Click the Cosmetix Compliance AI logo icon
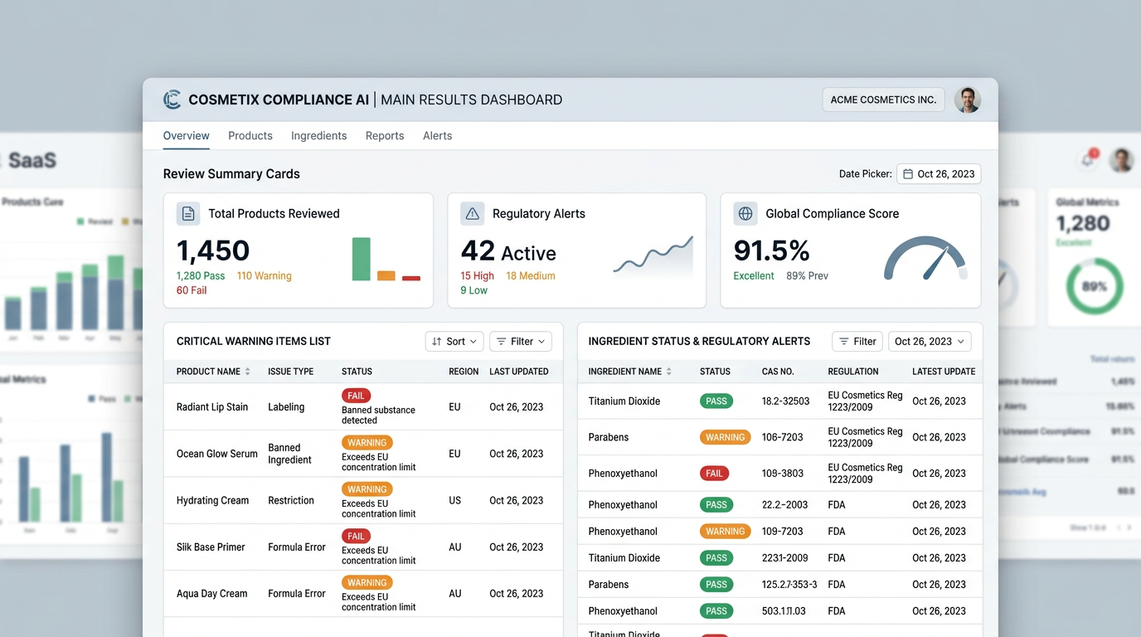This screenshot has height=637, width=1141. [x=172, y=99]
